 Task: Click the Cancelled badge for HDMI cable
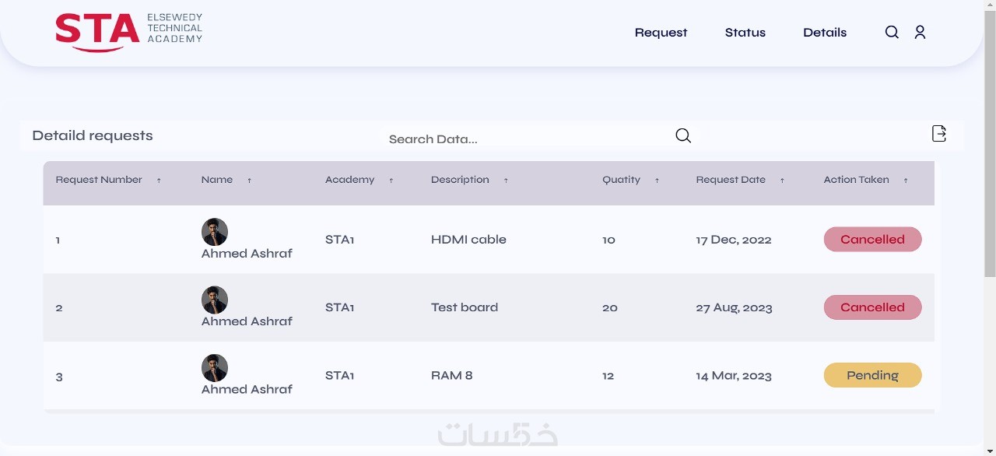(x=872, y=240)
